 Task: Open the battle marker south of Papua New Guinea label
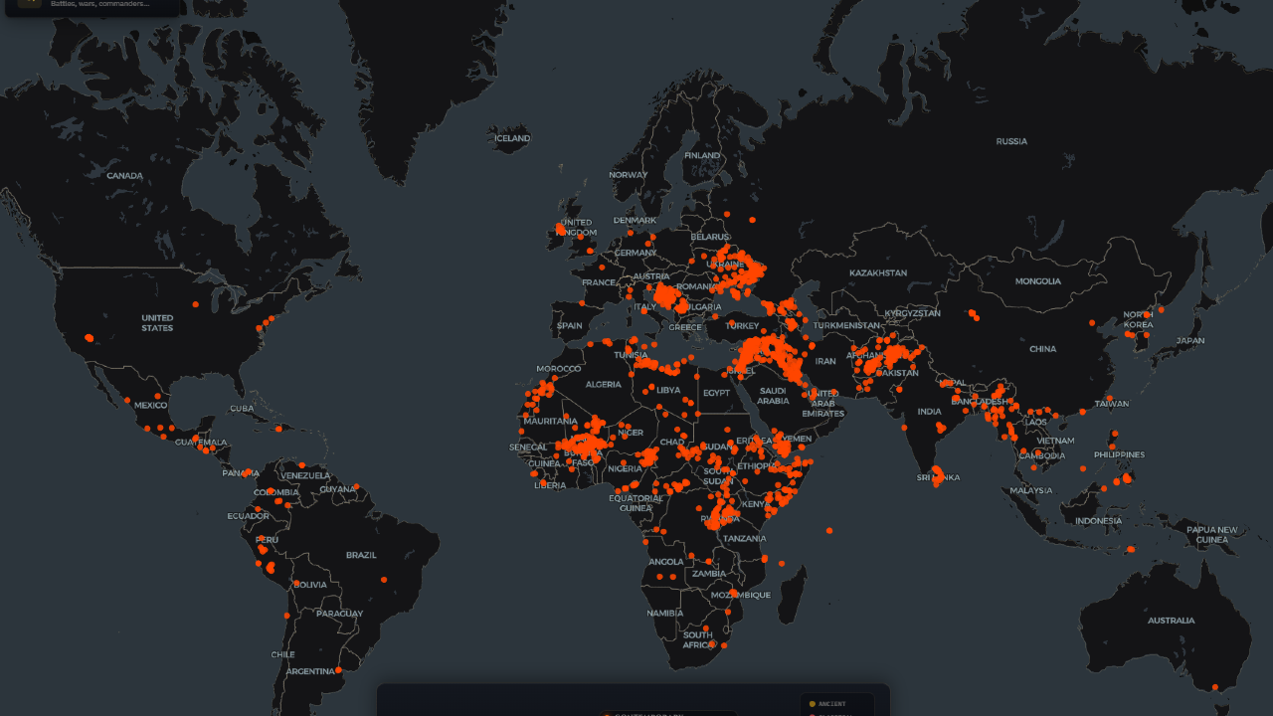[1131, 549]
